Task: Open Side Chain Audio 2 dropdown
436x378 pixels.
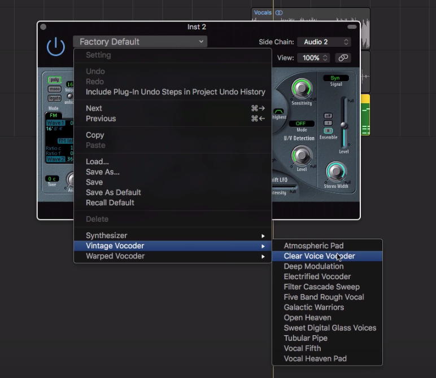Action: pyautogui.click(x=324, y=42)
